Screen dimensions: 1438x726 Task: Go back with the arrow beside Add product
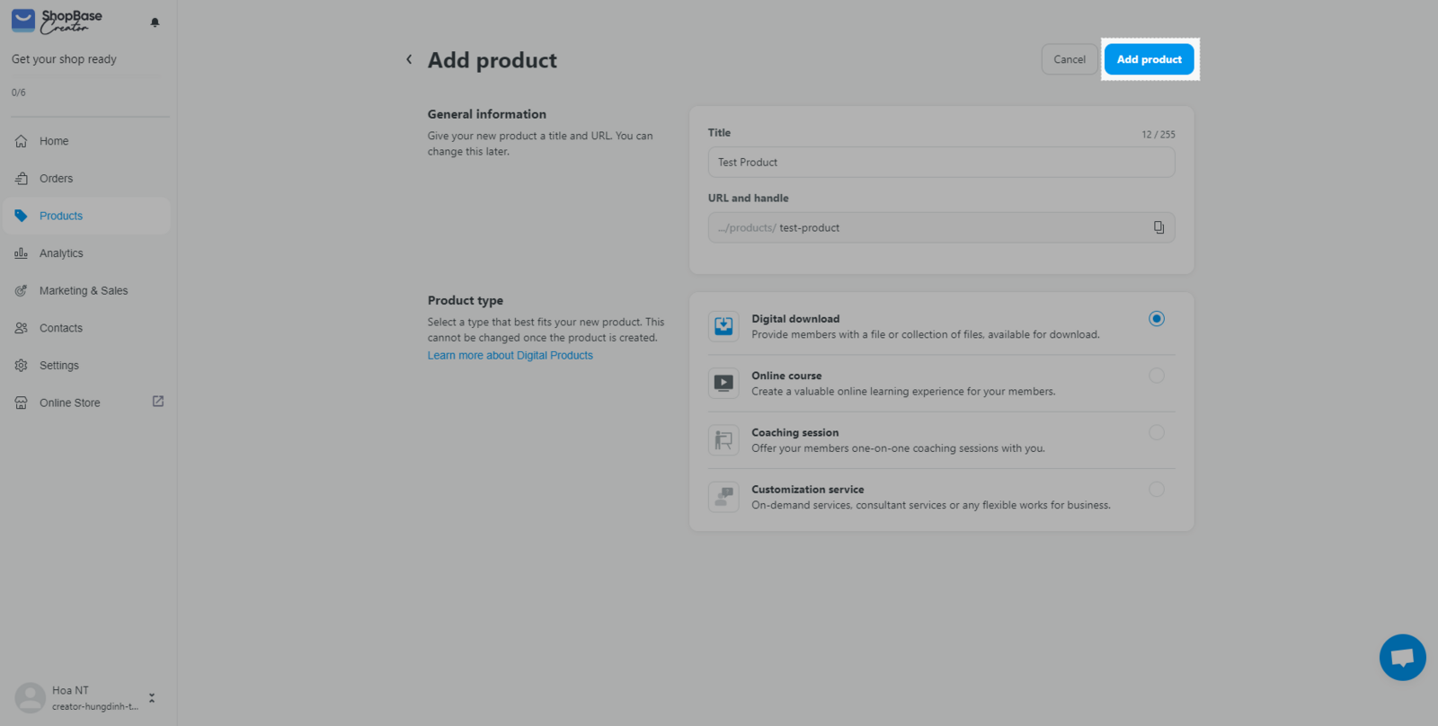pyautogui.click(x=409, y=59)
